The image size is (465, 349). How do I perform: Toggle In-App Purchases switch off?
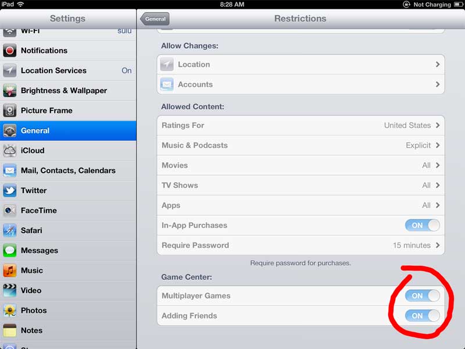(423, 225)
